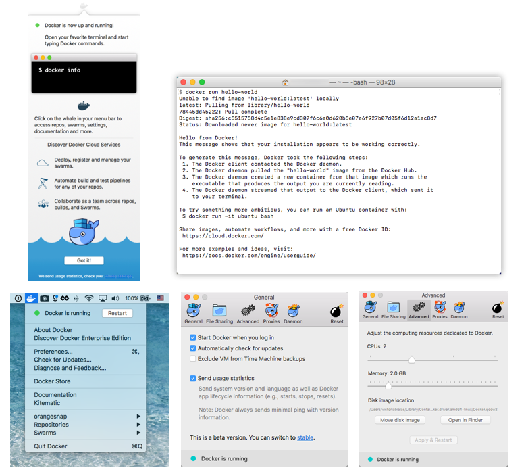Open Proxies icon in Advanced window
This screenshot has height=474, width=528.
point(440,310)
